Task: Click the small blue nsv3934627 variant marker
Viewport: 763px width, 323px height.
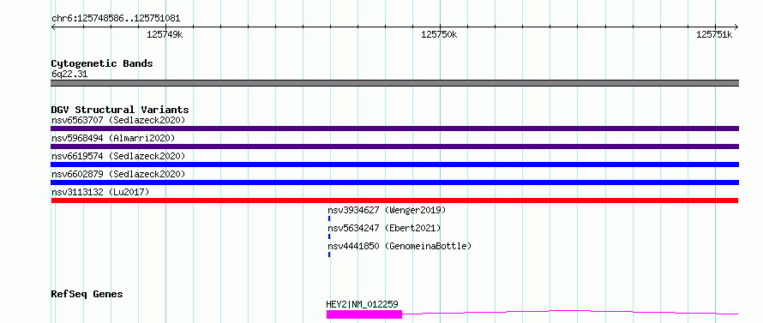Action: click(x=329, y=218)
